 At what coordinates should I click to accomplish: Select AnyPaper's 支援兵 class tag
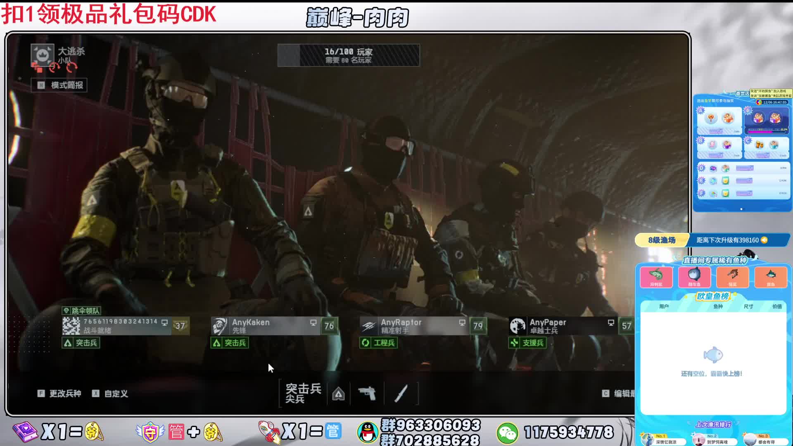[x=528, y=343]
